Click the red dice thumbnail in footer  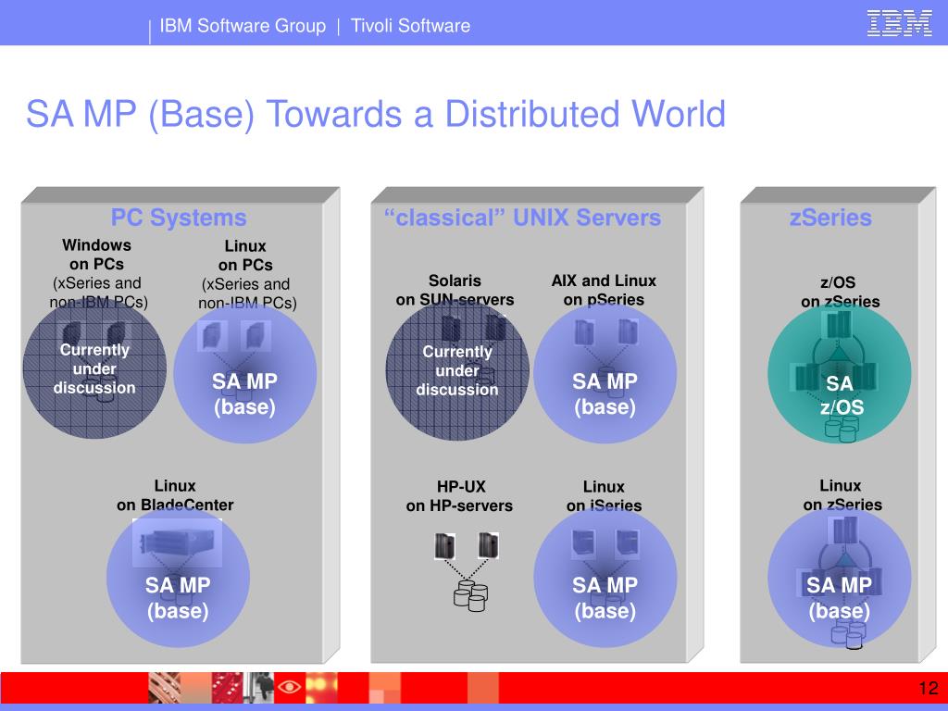(228, 688)
